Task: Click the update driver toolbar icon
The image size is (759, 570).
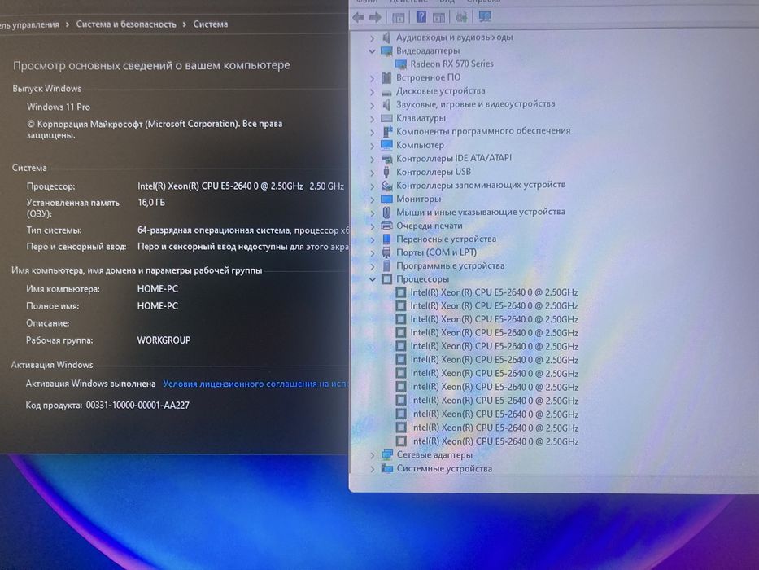Action: tap(461, 17)
